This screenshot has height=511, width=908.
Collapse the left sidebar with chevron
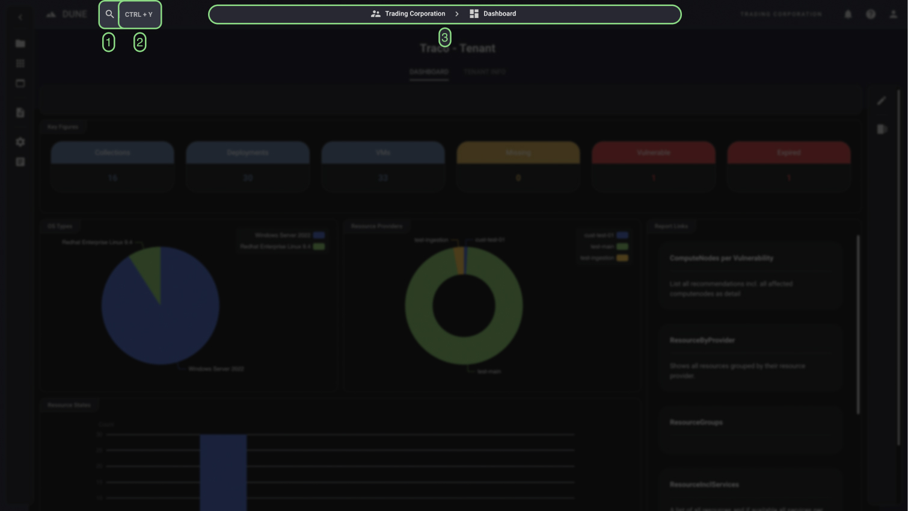(20, 17)
